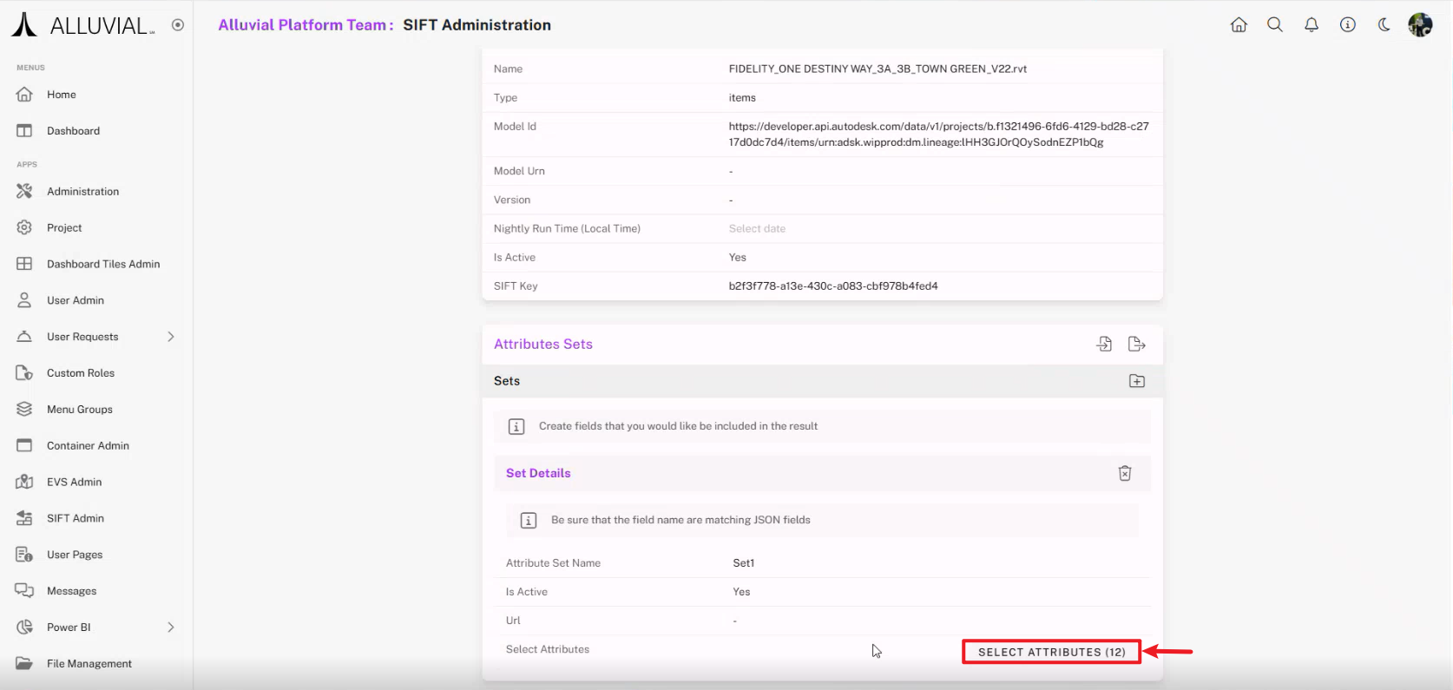Click the home icon in top bar
Image resolution: width=1453 pixels, height=690 pixels.
click(x=1239, y=25)
